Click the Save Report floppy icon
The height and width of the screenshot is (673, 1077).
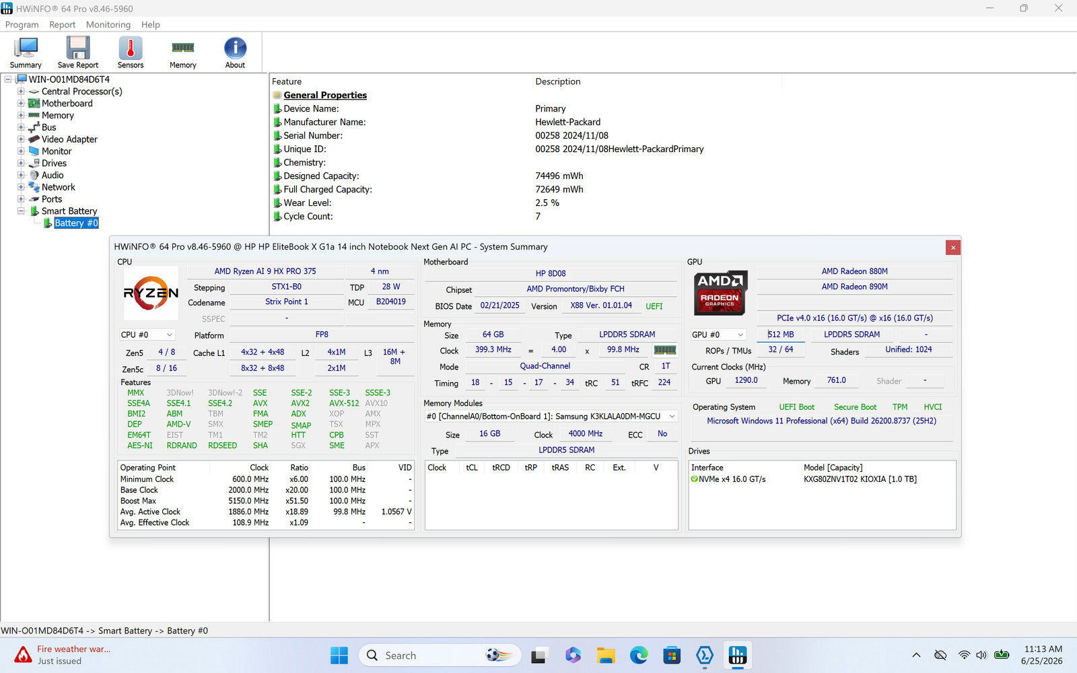pos(78,52)
